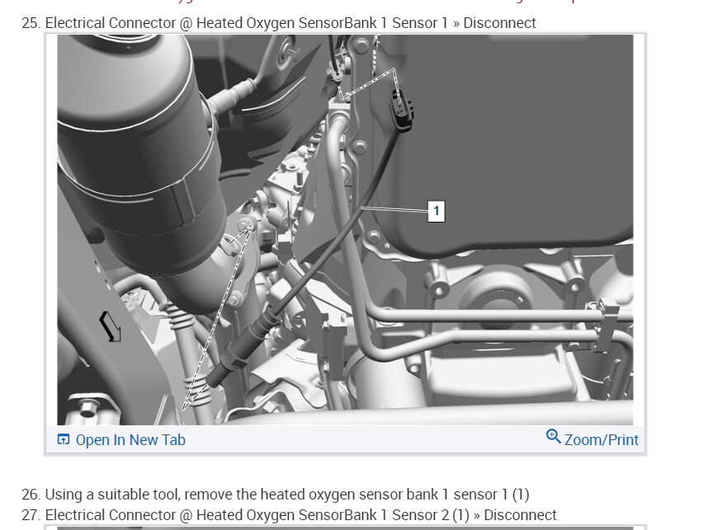Click the magnifier icon beside Zoom/Print
Image resolution: width=722 pixels, height=530 pixels.
tap(553, 436)
